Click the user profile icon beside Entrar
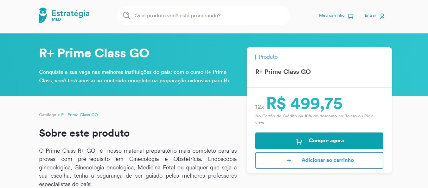This screenshot has width=428, height=188. 382,16
